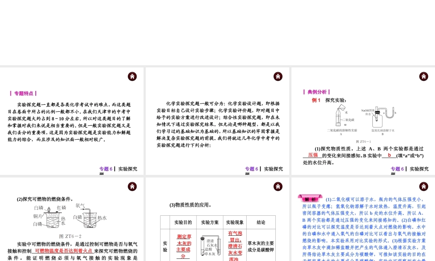Click the (1)探究物质性质 question text
The height and width of the screenshot is (261, 435).
[363, 155]
